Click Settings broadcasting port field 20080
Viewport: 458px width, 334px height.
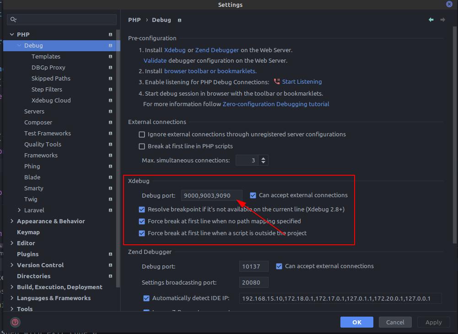pyautogui.click(x=253, y=283)
